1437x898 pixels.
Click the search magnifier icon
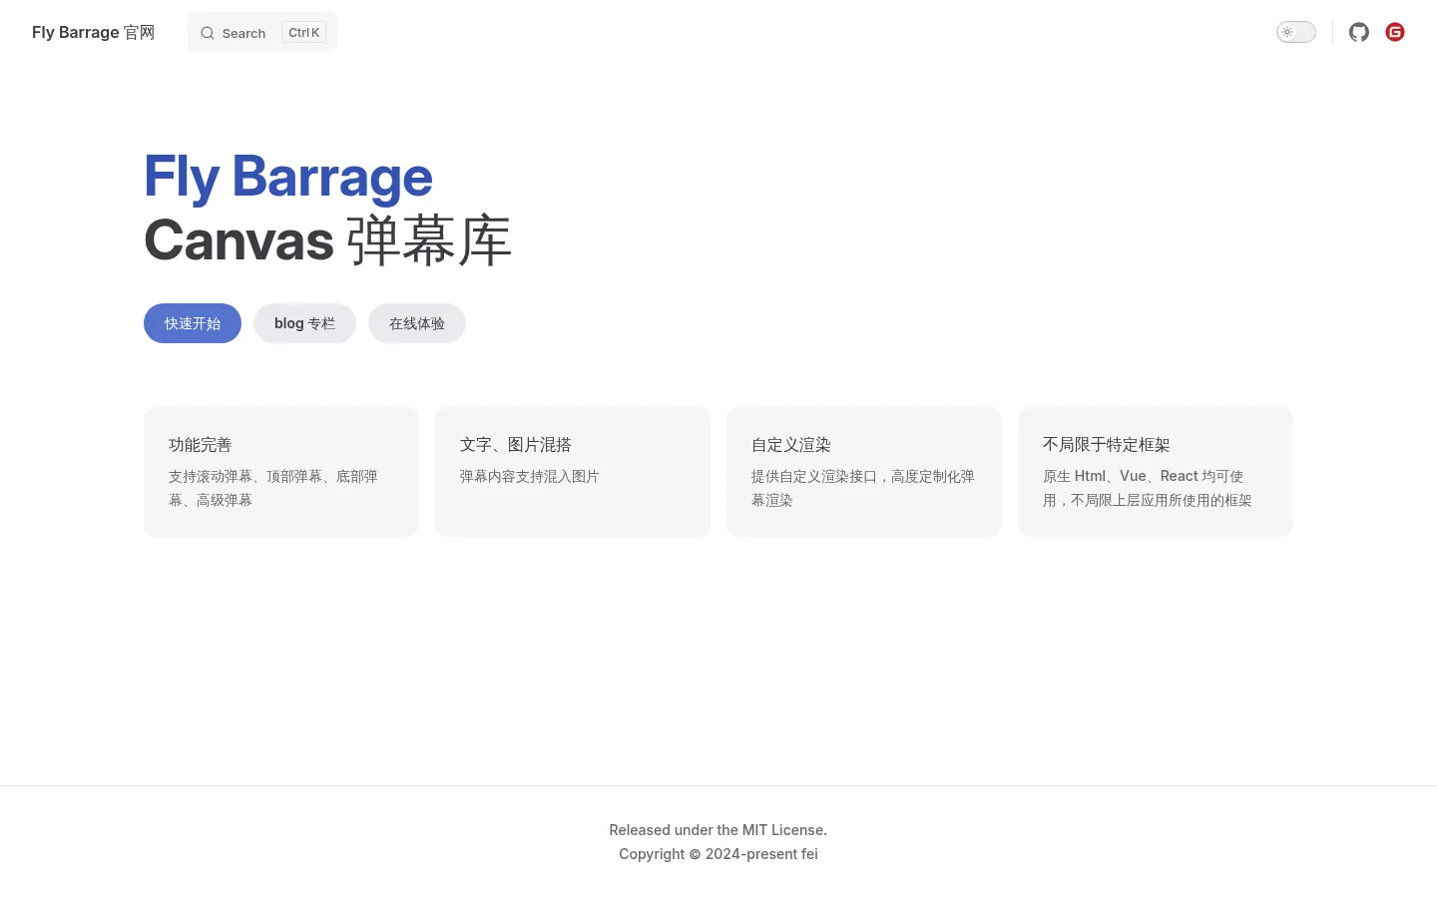(208, 33)
